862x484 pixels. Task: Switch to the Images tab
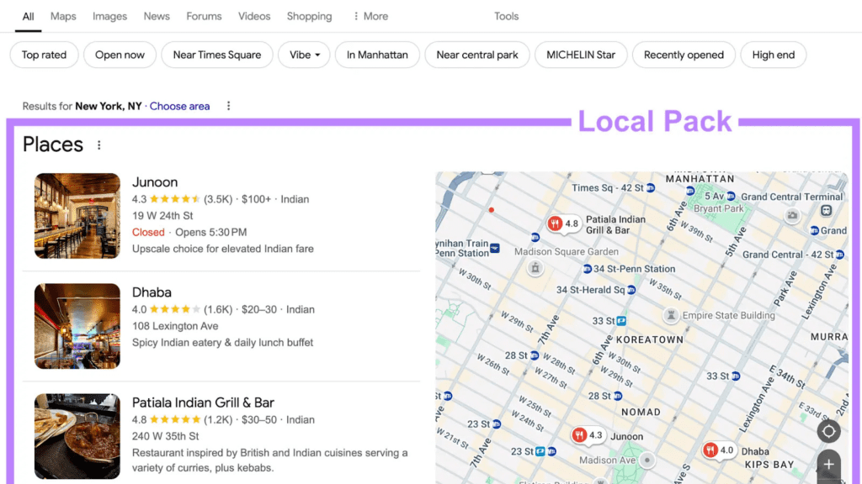tap(109, 16)
